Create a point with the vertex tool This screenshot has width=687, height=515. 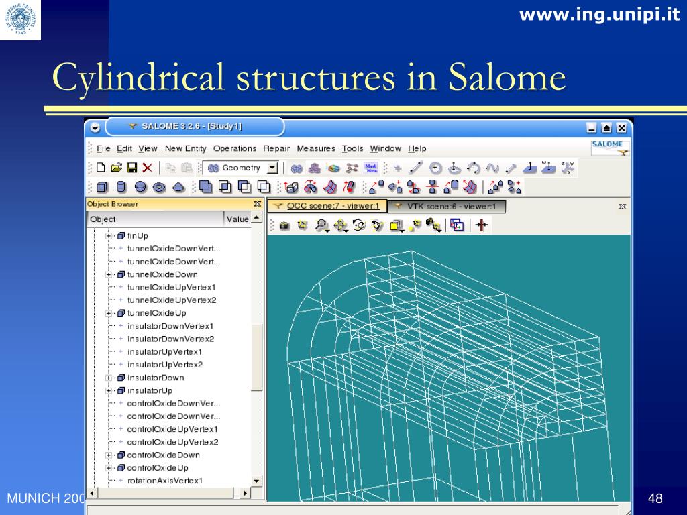pyautogui.click(x=398, y=168)
